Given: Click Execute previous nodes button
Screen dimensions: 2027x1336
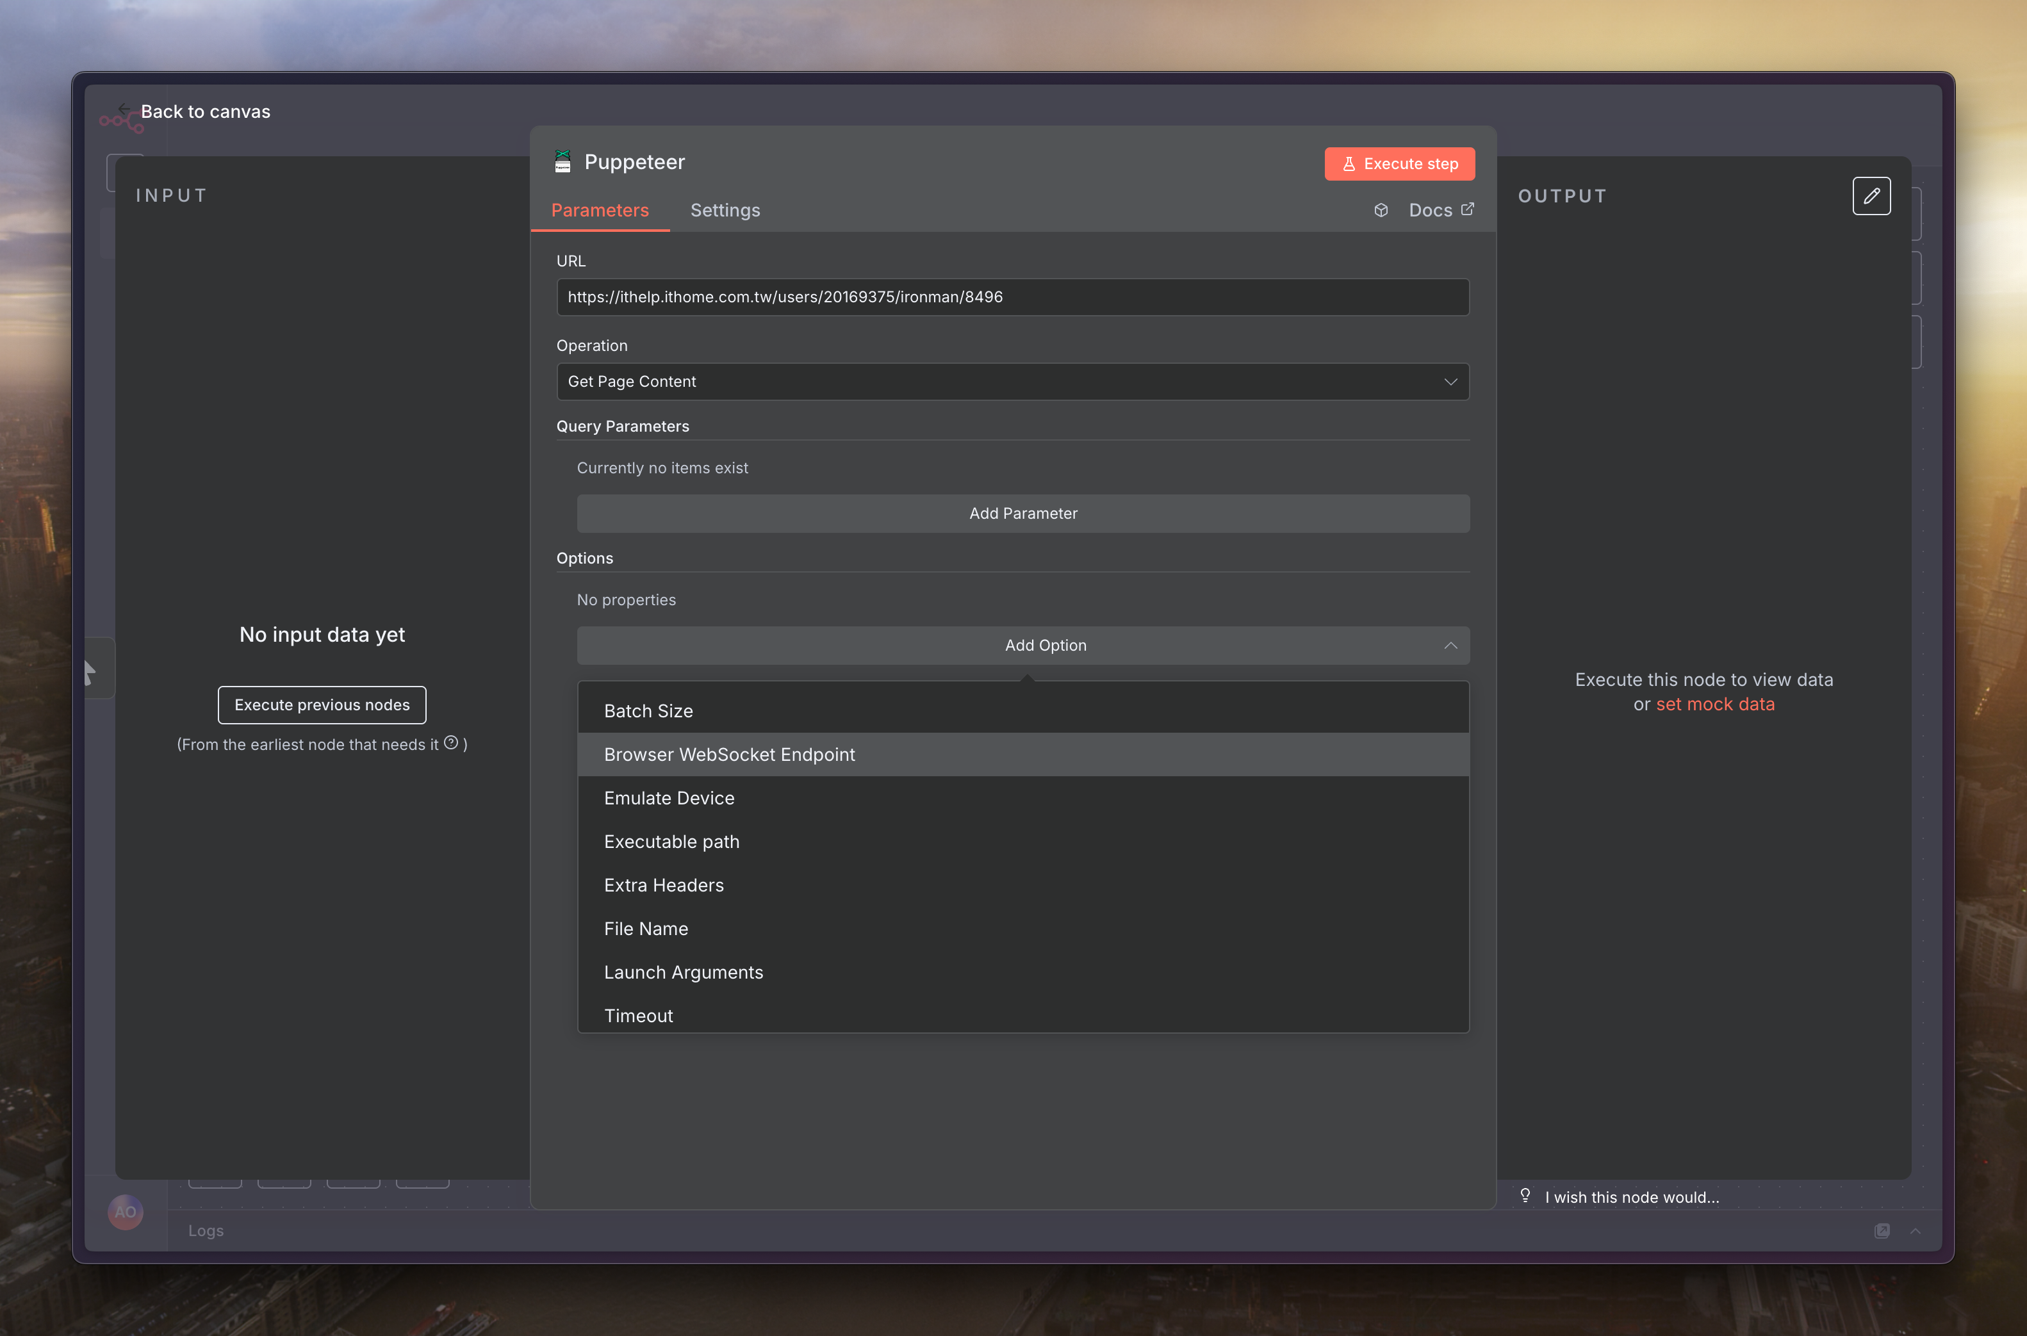Looking at the screenshot, I should (x=322, y=705).
